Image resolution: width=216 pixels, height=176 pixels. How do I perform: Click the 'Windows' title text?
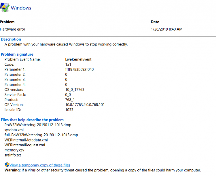[21, 8]
